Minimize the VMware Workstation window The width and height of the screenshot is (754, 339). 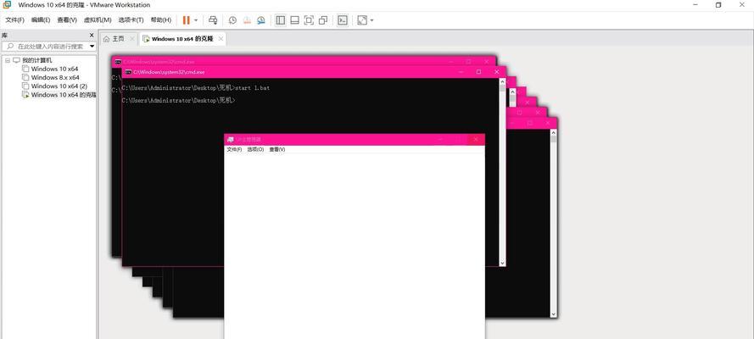(x=695, y=5)
